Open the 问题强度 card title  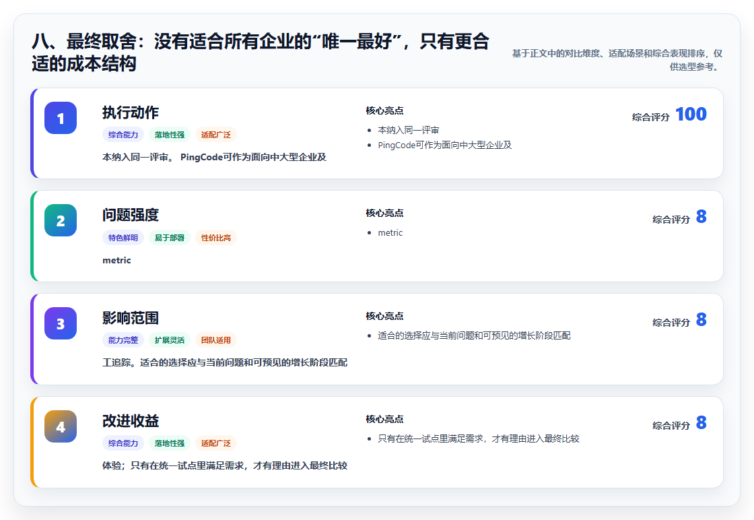pos(131,215)
